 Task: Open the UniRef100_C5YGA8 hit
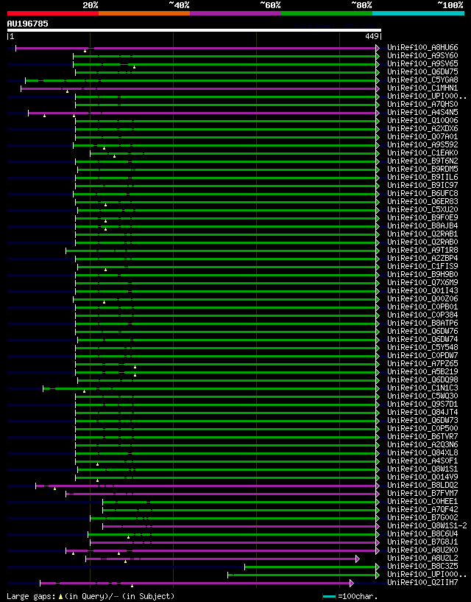coord(422,80)
